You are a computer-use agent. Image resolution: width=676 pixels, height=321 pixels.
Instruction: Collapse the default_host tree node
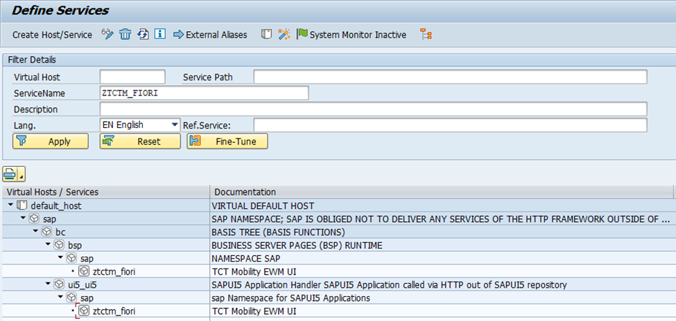(x=10, y=205)
